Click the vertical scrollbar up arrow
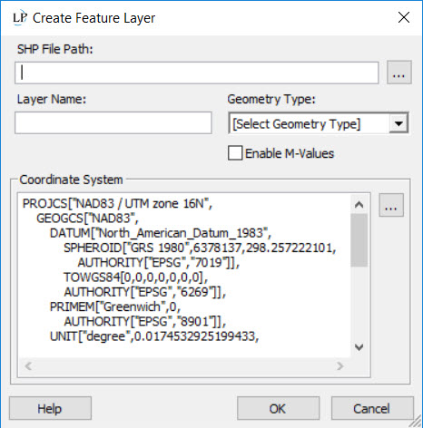Image resolution: width=423 pixels, height=428 pixels. (359, 205)
